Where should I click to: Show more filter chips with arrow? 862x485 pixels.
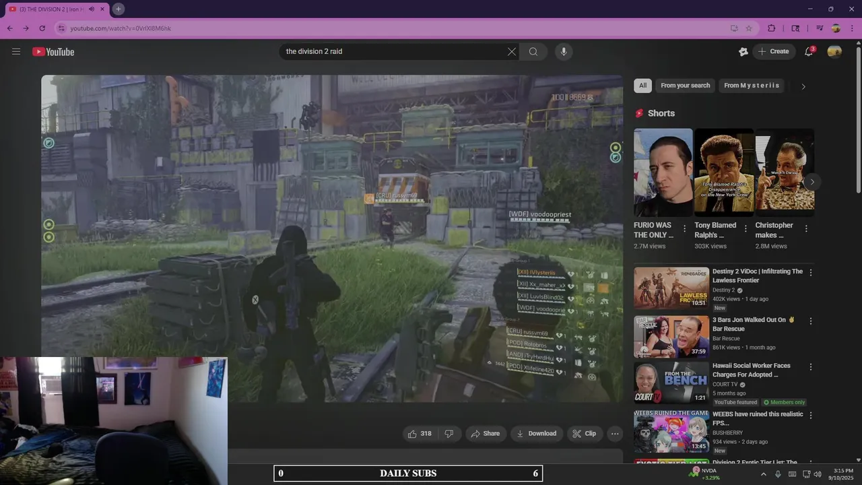click(x=803, y=86)
